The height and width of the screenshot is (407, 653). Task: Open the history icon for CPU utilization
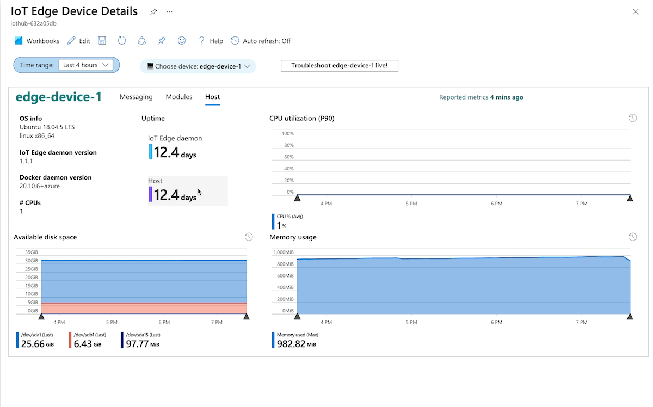(632, 118)
